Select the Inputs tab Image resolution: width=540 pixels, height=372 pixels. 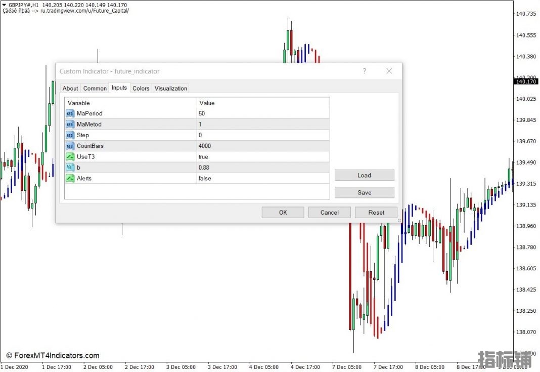point(119,88)
